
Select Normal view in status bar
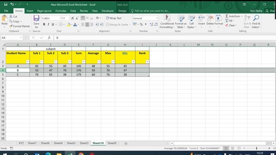pyautogui.click(x=226, y=148)
